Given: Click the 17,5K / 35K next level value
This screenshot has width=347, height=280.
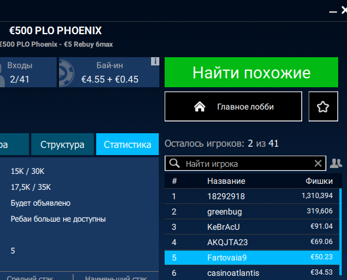Looking at the screenshot, I should [31, 187].
